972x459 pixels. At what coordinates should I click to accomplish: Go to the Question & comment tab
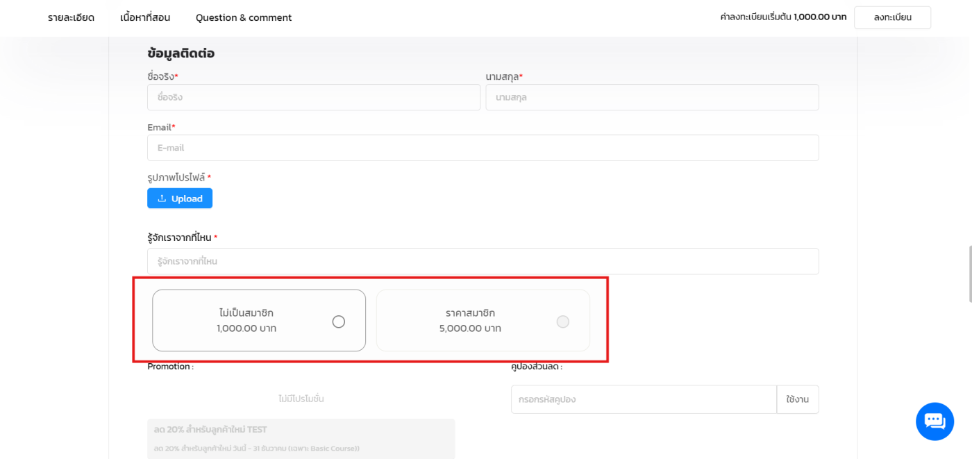(244, 17)
